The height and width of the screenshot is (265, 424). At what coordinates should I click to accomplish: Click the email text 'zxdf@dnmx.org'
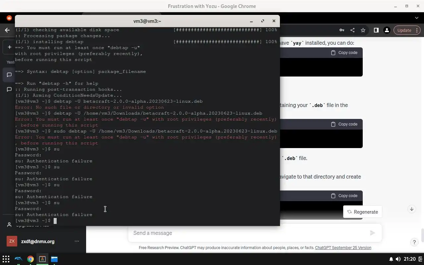[x=38, y=241]
